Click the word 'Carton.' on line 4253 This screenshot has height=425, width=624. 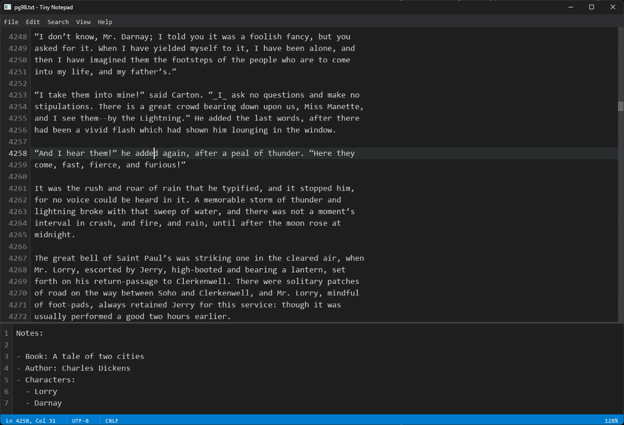pos(188,95)
